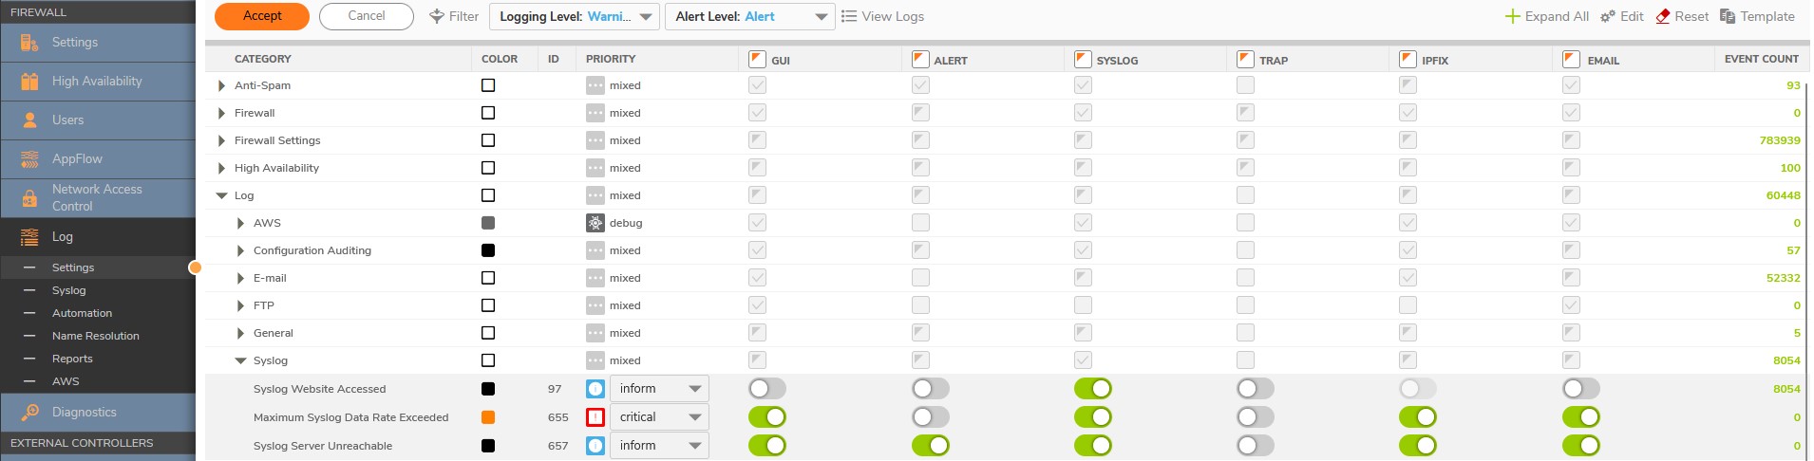
Task: Open priority dropdown for Syslog Website Accessed
Action: pos(659,389)
